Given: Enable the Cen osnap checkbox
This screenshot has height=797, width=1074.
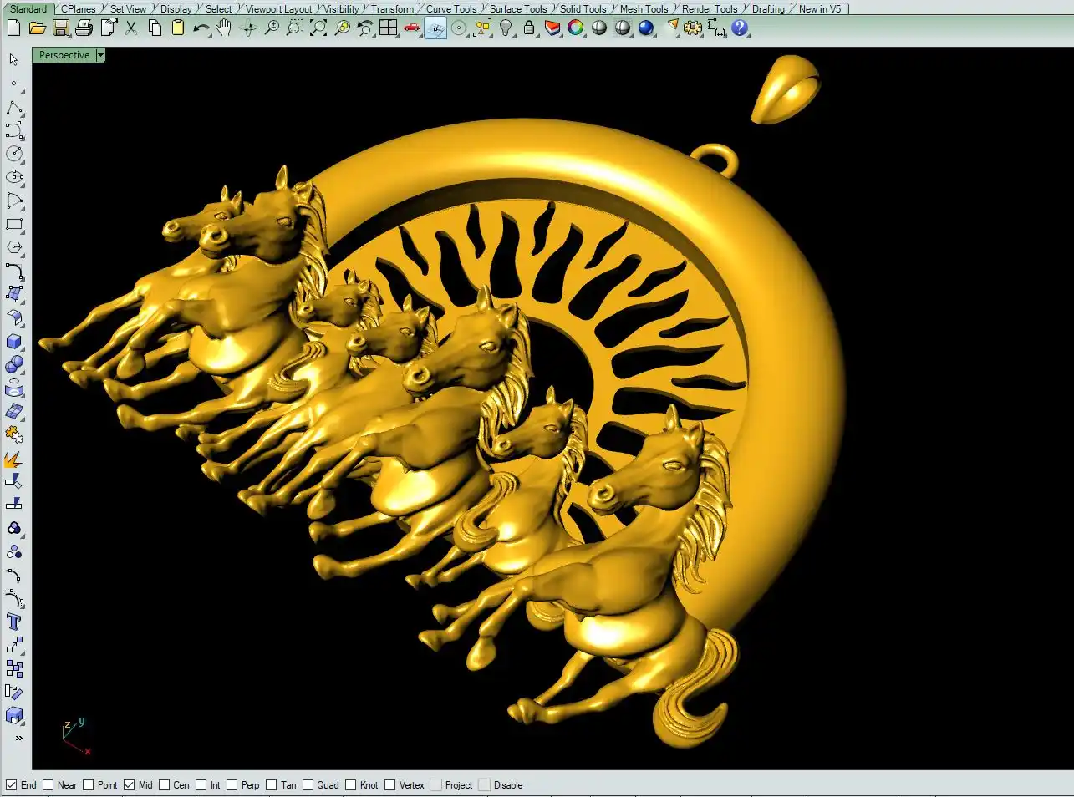Looking at the screenshot, I should click(165, 785).
